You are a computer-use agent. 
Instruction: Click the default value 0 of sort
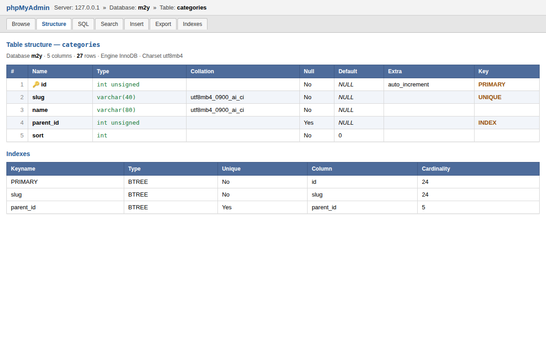pos(340,135)
